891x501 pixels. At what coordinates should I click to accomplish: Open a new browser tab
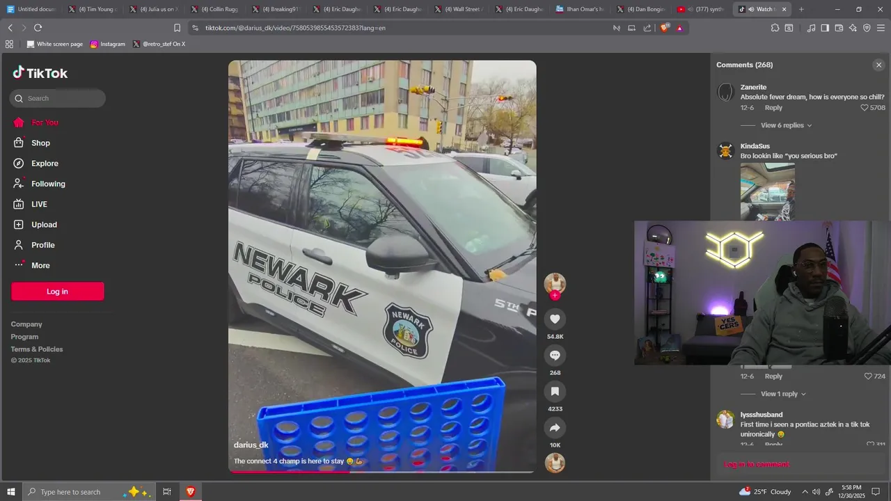(801, 9)
